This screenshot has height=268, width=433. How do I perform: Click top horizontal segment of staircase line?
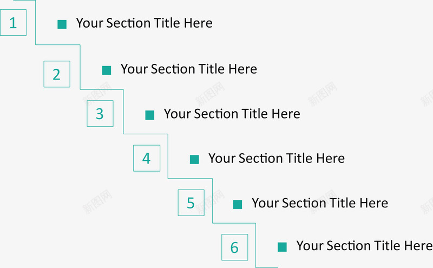[x=24, y=1]
